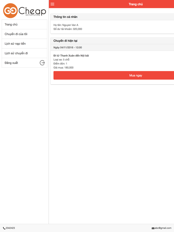
Task: Open the hamburger menu icon
Action: pyautogui.click(x=52, y=4)
